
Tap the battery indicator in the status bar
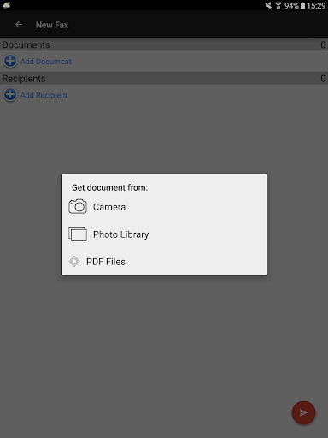click(x=302, y=6)
